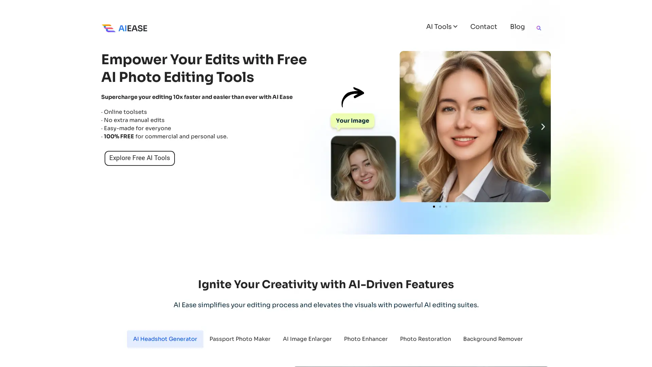Select the Photo Restoration tab
The height and width of the screenshot is (367, 652).
point(425,339)
